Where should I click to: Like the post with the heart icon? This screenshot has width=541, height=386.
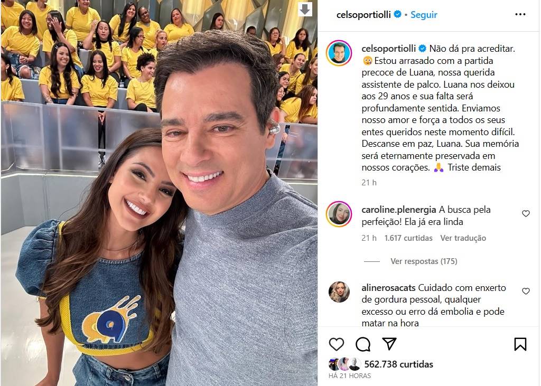coord(337,344)
